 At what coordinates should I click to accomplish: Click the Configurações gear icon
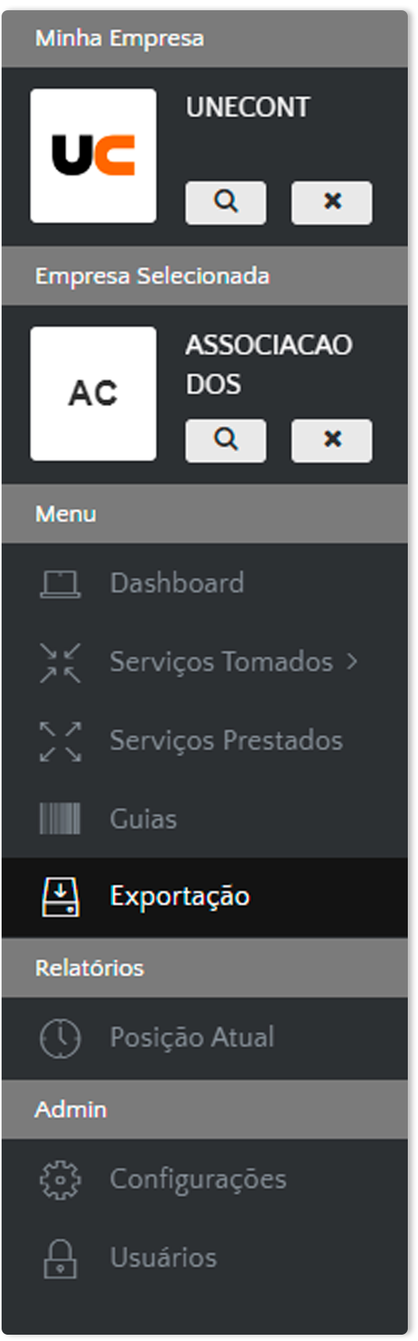[x=60, y=1179]
